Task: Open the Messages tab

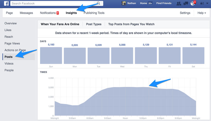Action: point(26,13)
